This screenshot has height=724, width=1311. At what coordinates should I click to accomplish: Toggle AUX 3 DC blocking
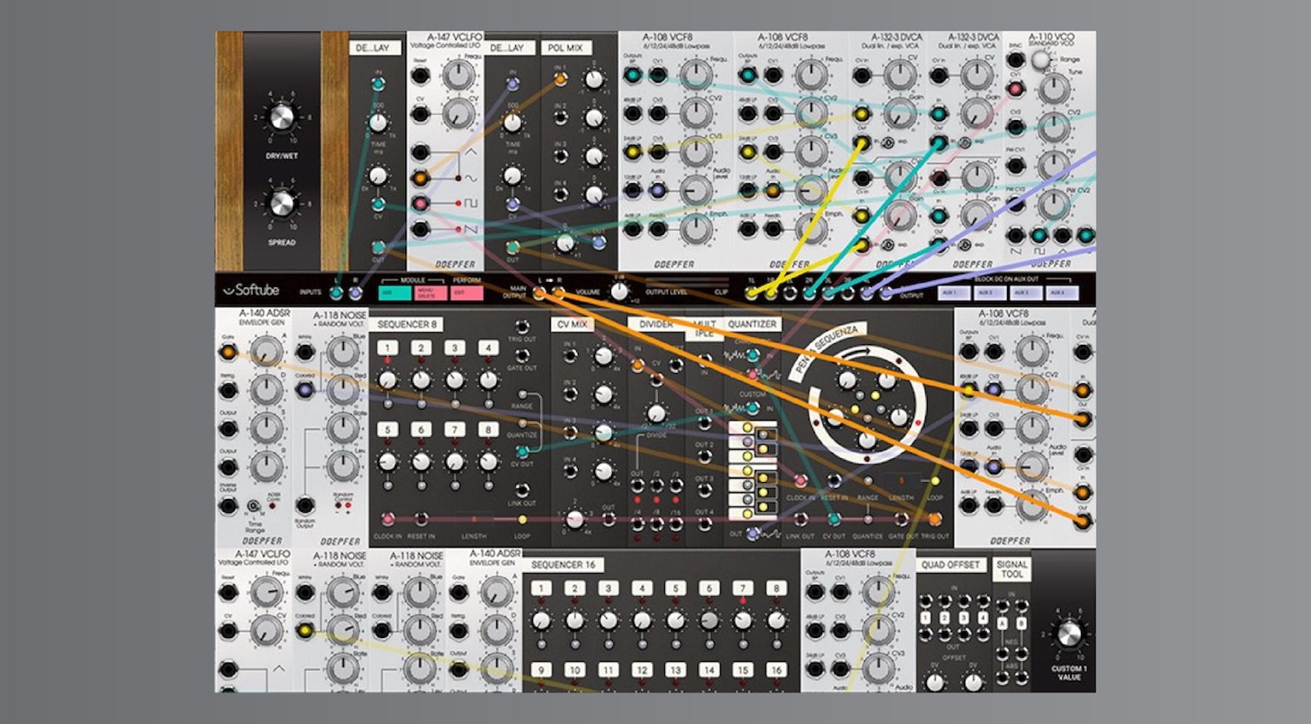[1027, 292]
